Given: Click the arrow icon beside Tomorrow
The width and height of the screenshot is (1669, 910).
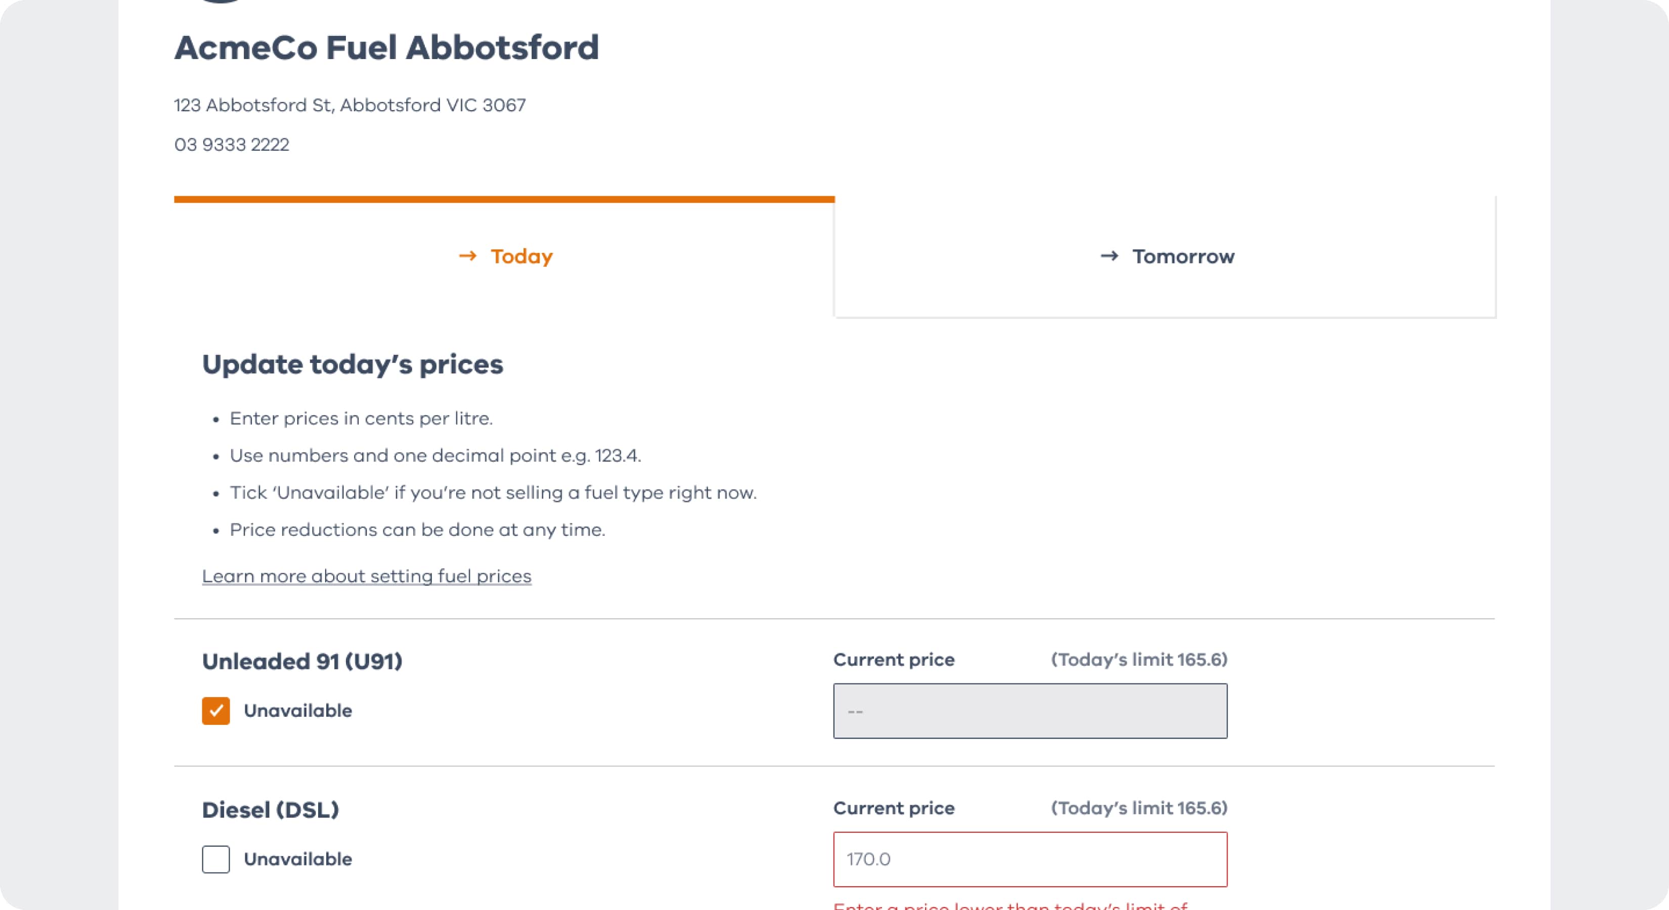Looking at the screenshot, I should click(x=1109, y=256).
